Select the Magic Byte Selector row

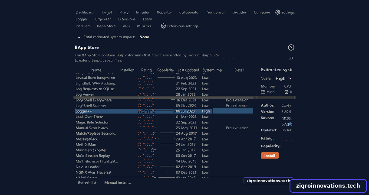click(164, 122)
